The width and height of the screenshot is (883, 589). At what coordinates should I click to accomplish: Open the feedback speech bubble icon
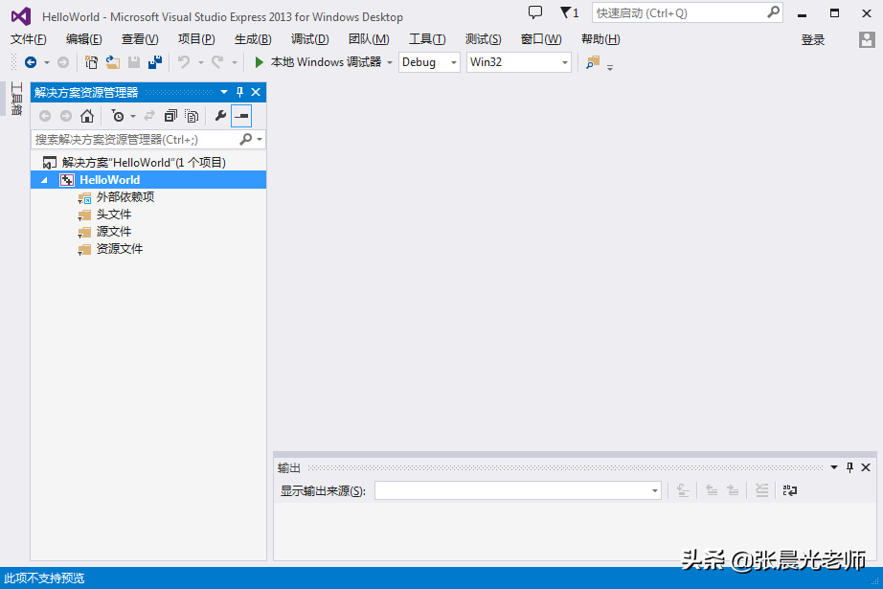click(x=535, y=12)
